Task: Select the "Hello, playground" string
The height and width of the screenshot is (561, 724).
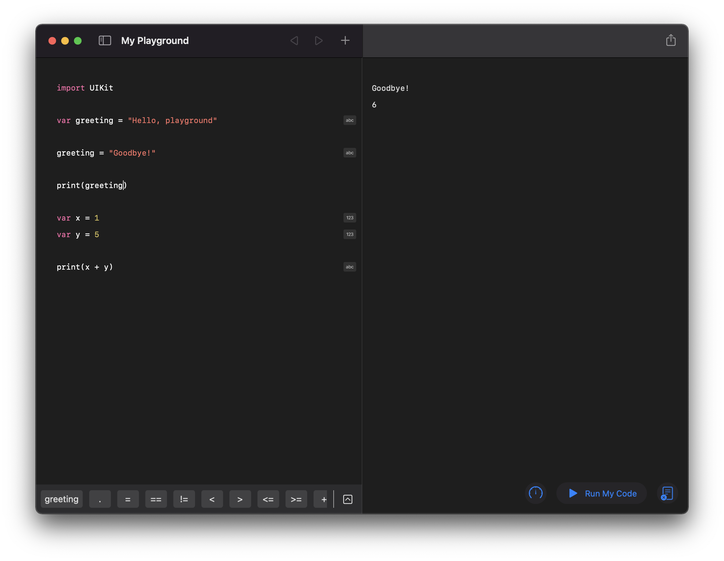Action: point(172,120)
